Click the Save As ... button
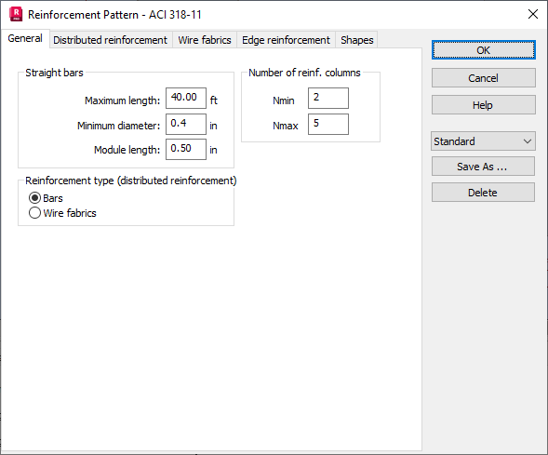 pyautogui.click(x=483, y=167)
